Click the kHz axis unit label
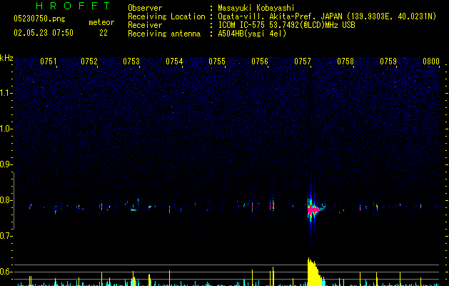 point(6,58)
